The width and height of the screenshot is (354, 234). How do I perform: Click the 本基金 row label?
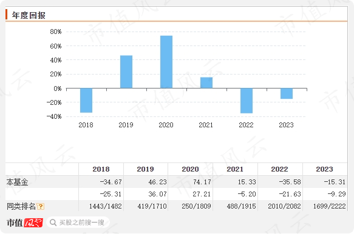pyautogui.click(x=18, y=182)
